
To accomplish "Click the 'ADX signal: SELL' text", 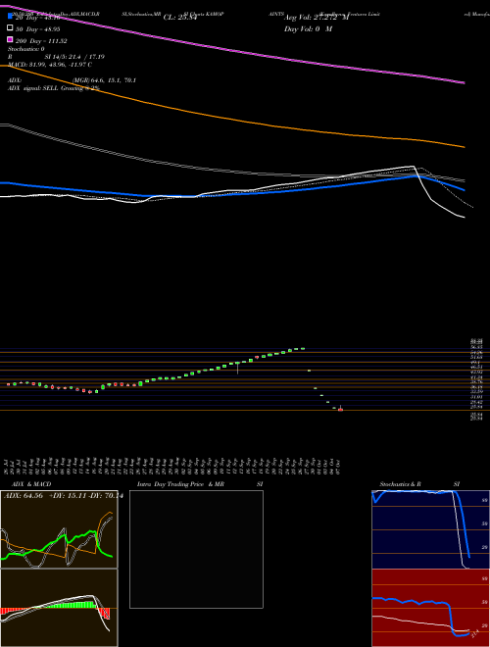I will point(33,88).
